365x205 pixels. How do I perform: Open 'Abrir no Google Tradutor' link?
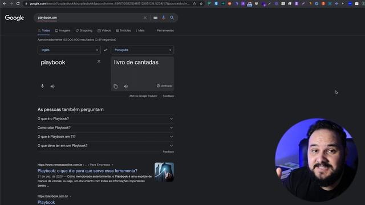pos(143,96)
